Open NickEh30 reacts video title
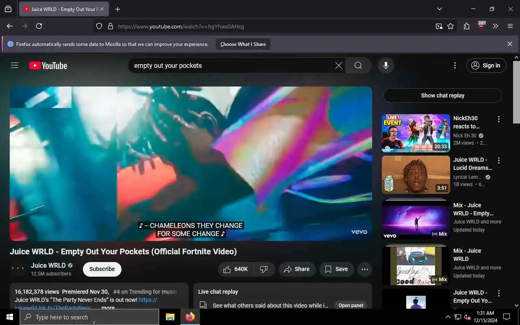Screen dimensions: 520x325 point(466,122)
